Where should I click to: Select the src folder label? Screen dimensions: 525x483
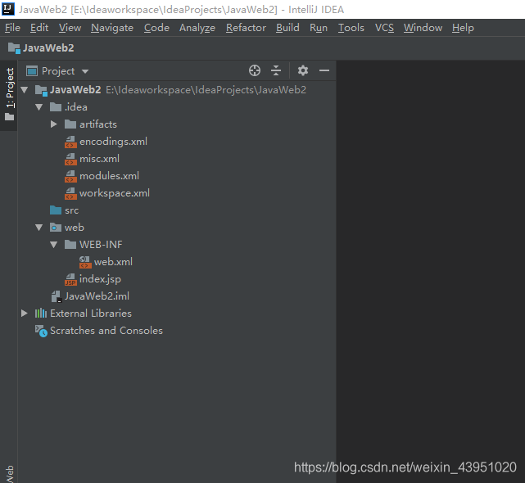pyautogui.click(x=71, y=210)
